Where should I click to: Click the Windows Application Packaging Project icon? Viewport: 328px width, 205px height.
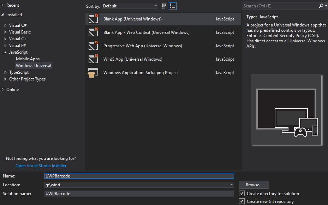click(93, 73)
